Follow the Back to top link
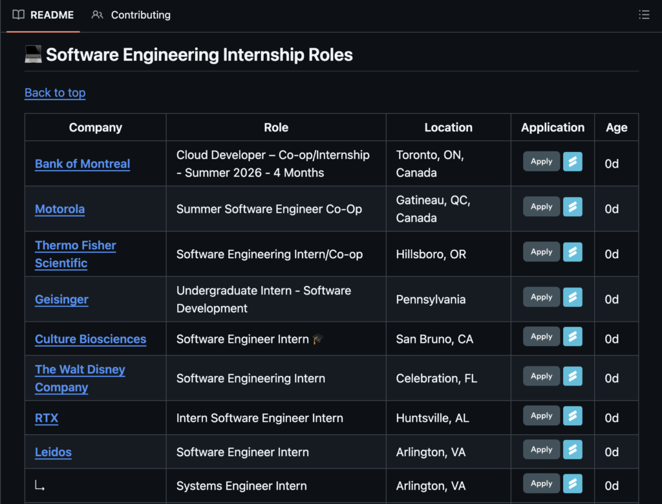The width and height of the screenshot is (662, 504). pyautogui.click(x=55, y=93)
